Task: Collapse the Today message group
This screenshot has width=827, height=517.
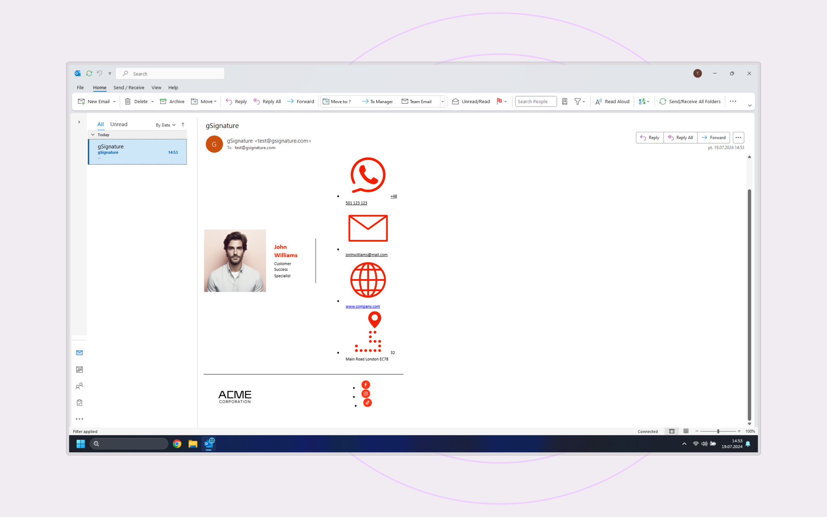Action: (x=93, y=135)
